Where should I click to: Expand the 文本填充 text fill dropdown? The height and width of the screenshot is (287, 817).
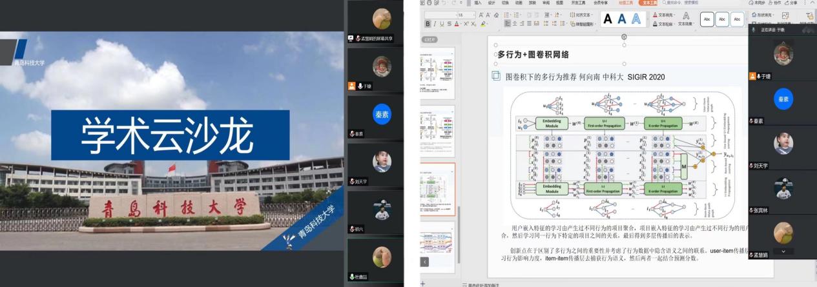[675, 14]
